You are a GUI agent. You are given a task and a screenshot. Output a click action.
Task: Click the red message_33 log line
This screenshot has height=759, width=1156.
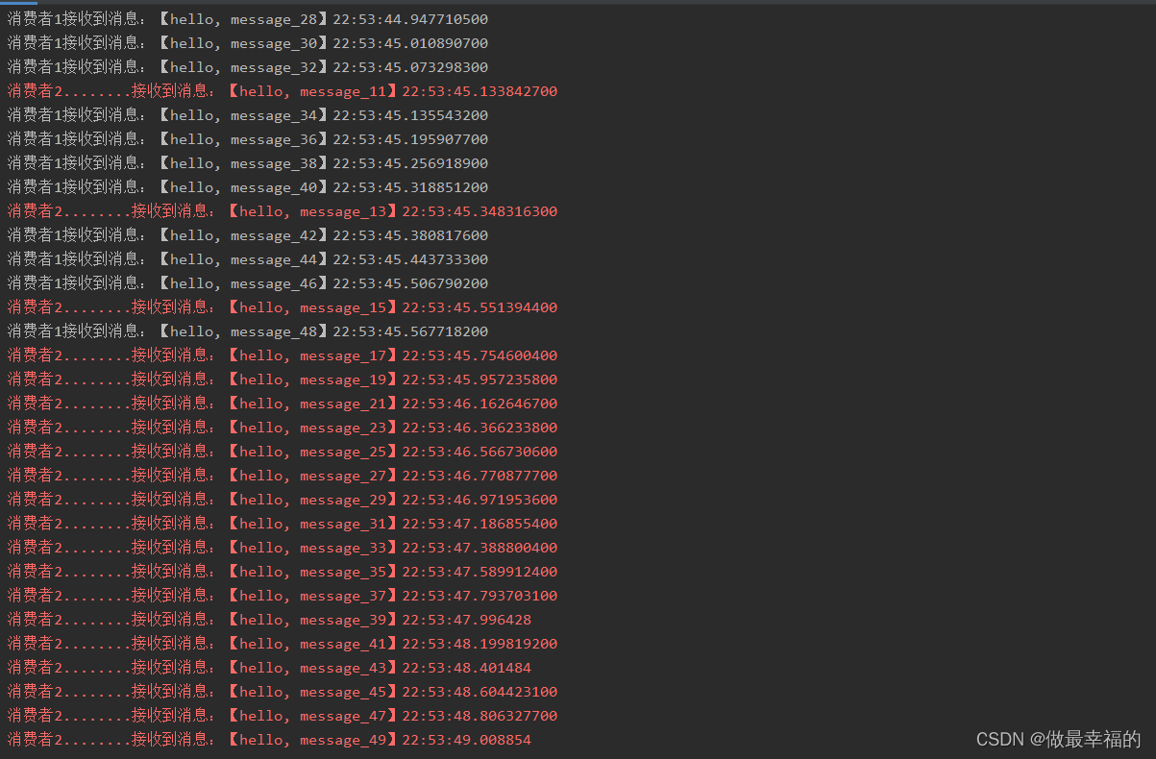point(283,548)
